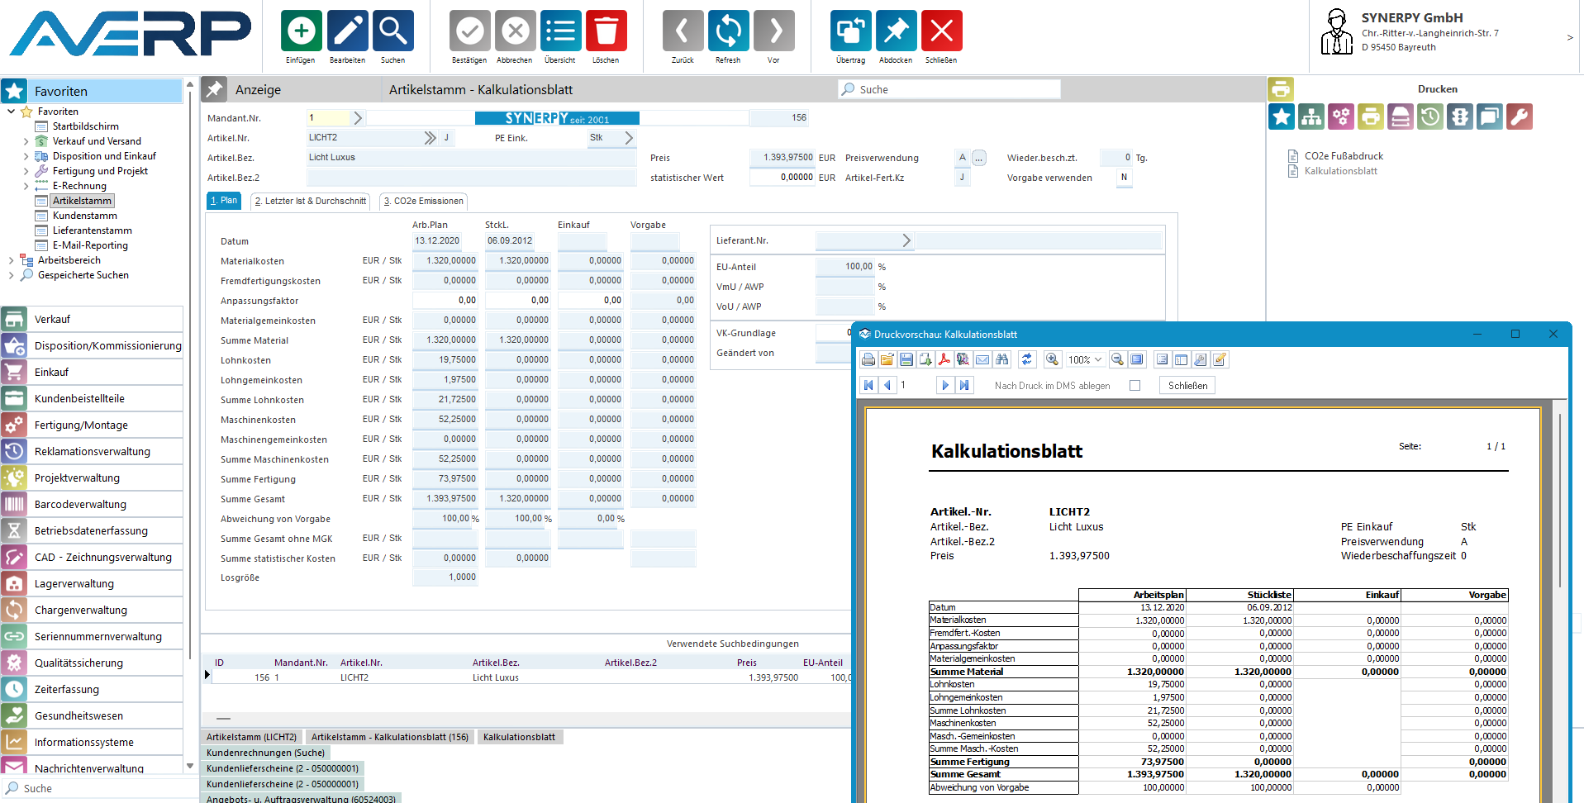Viewport: 1584px width, 803px height.
Task: Expand the Arbeitsbereich tree node
Action: [11, 260]
